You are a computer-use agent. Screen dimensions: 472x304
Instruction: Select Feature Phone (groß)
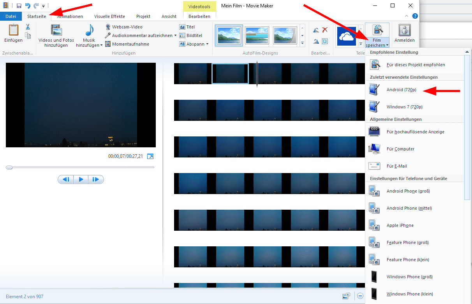point(415,242)
